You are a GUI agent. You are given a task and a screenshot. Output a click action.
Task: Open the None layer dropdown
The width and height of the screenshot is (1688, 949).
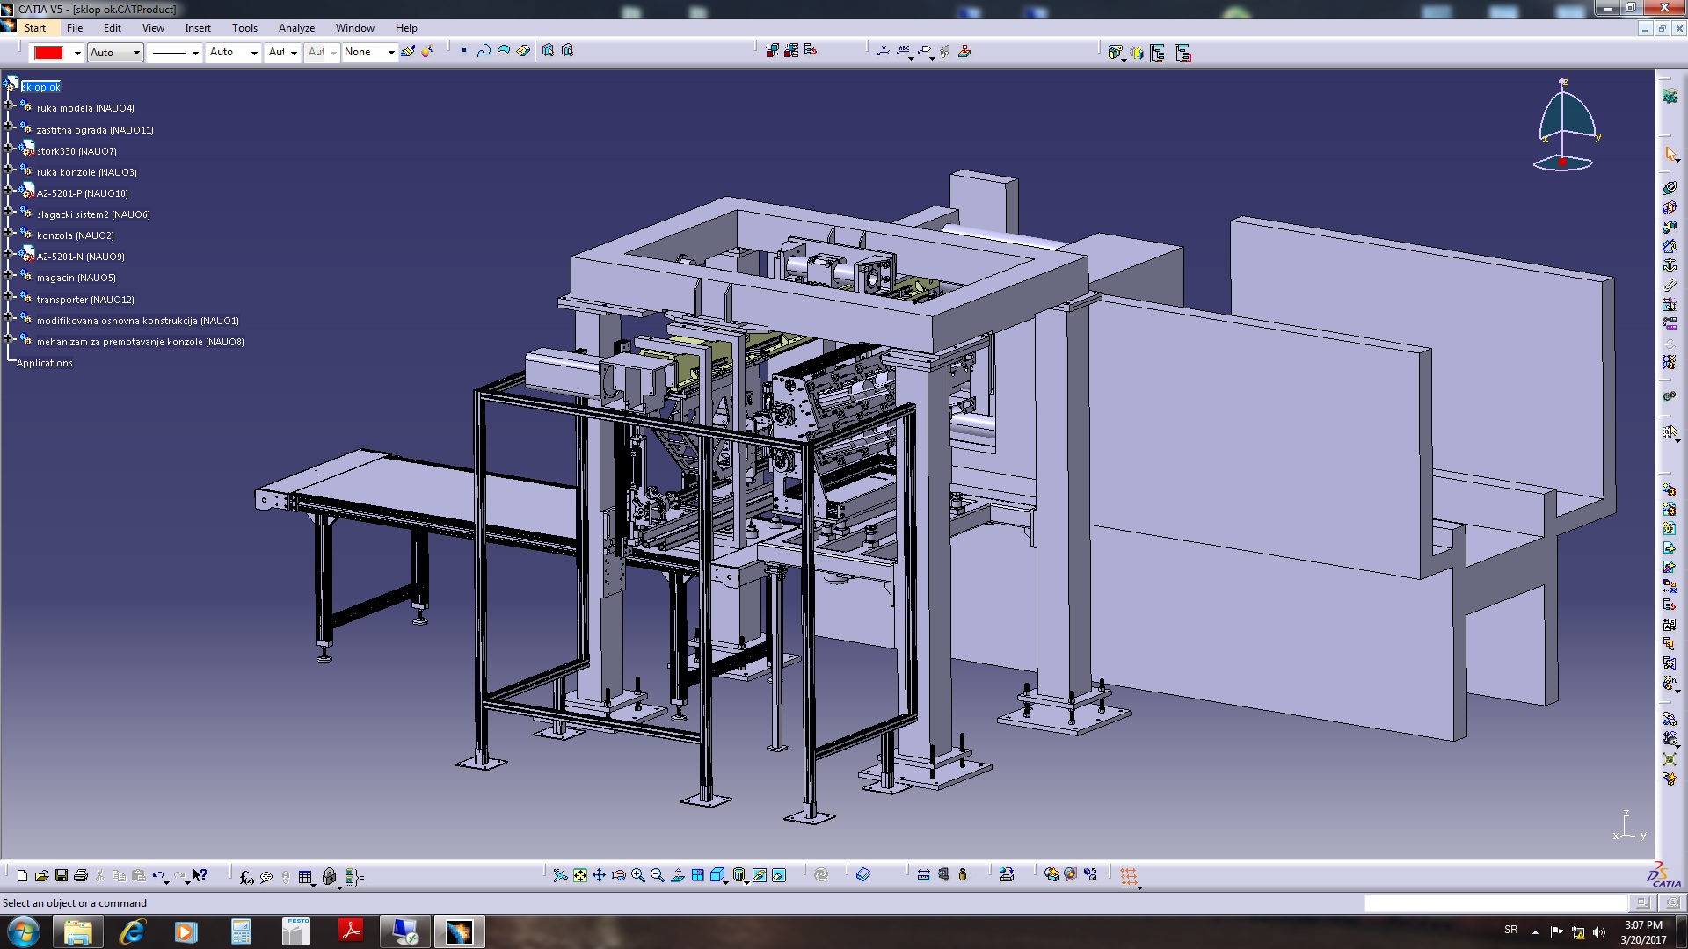[x=391, y=53]
